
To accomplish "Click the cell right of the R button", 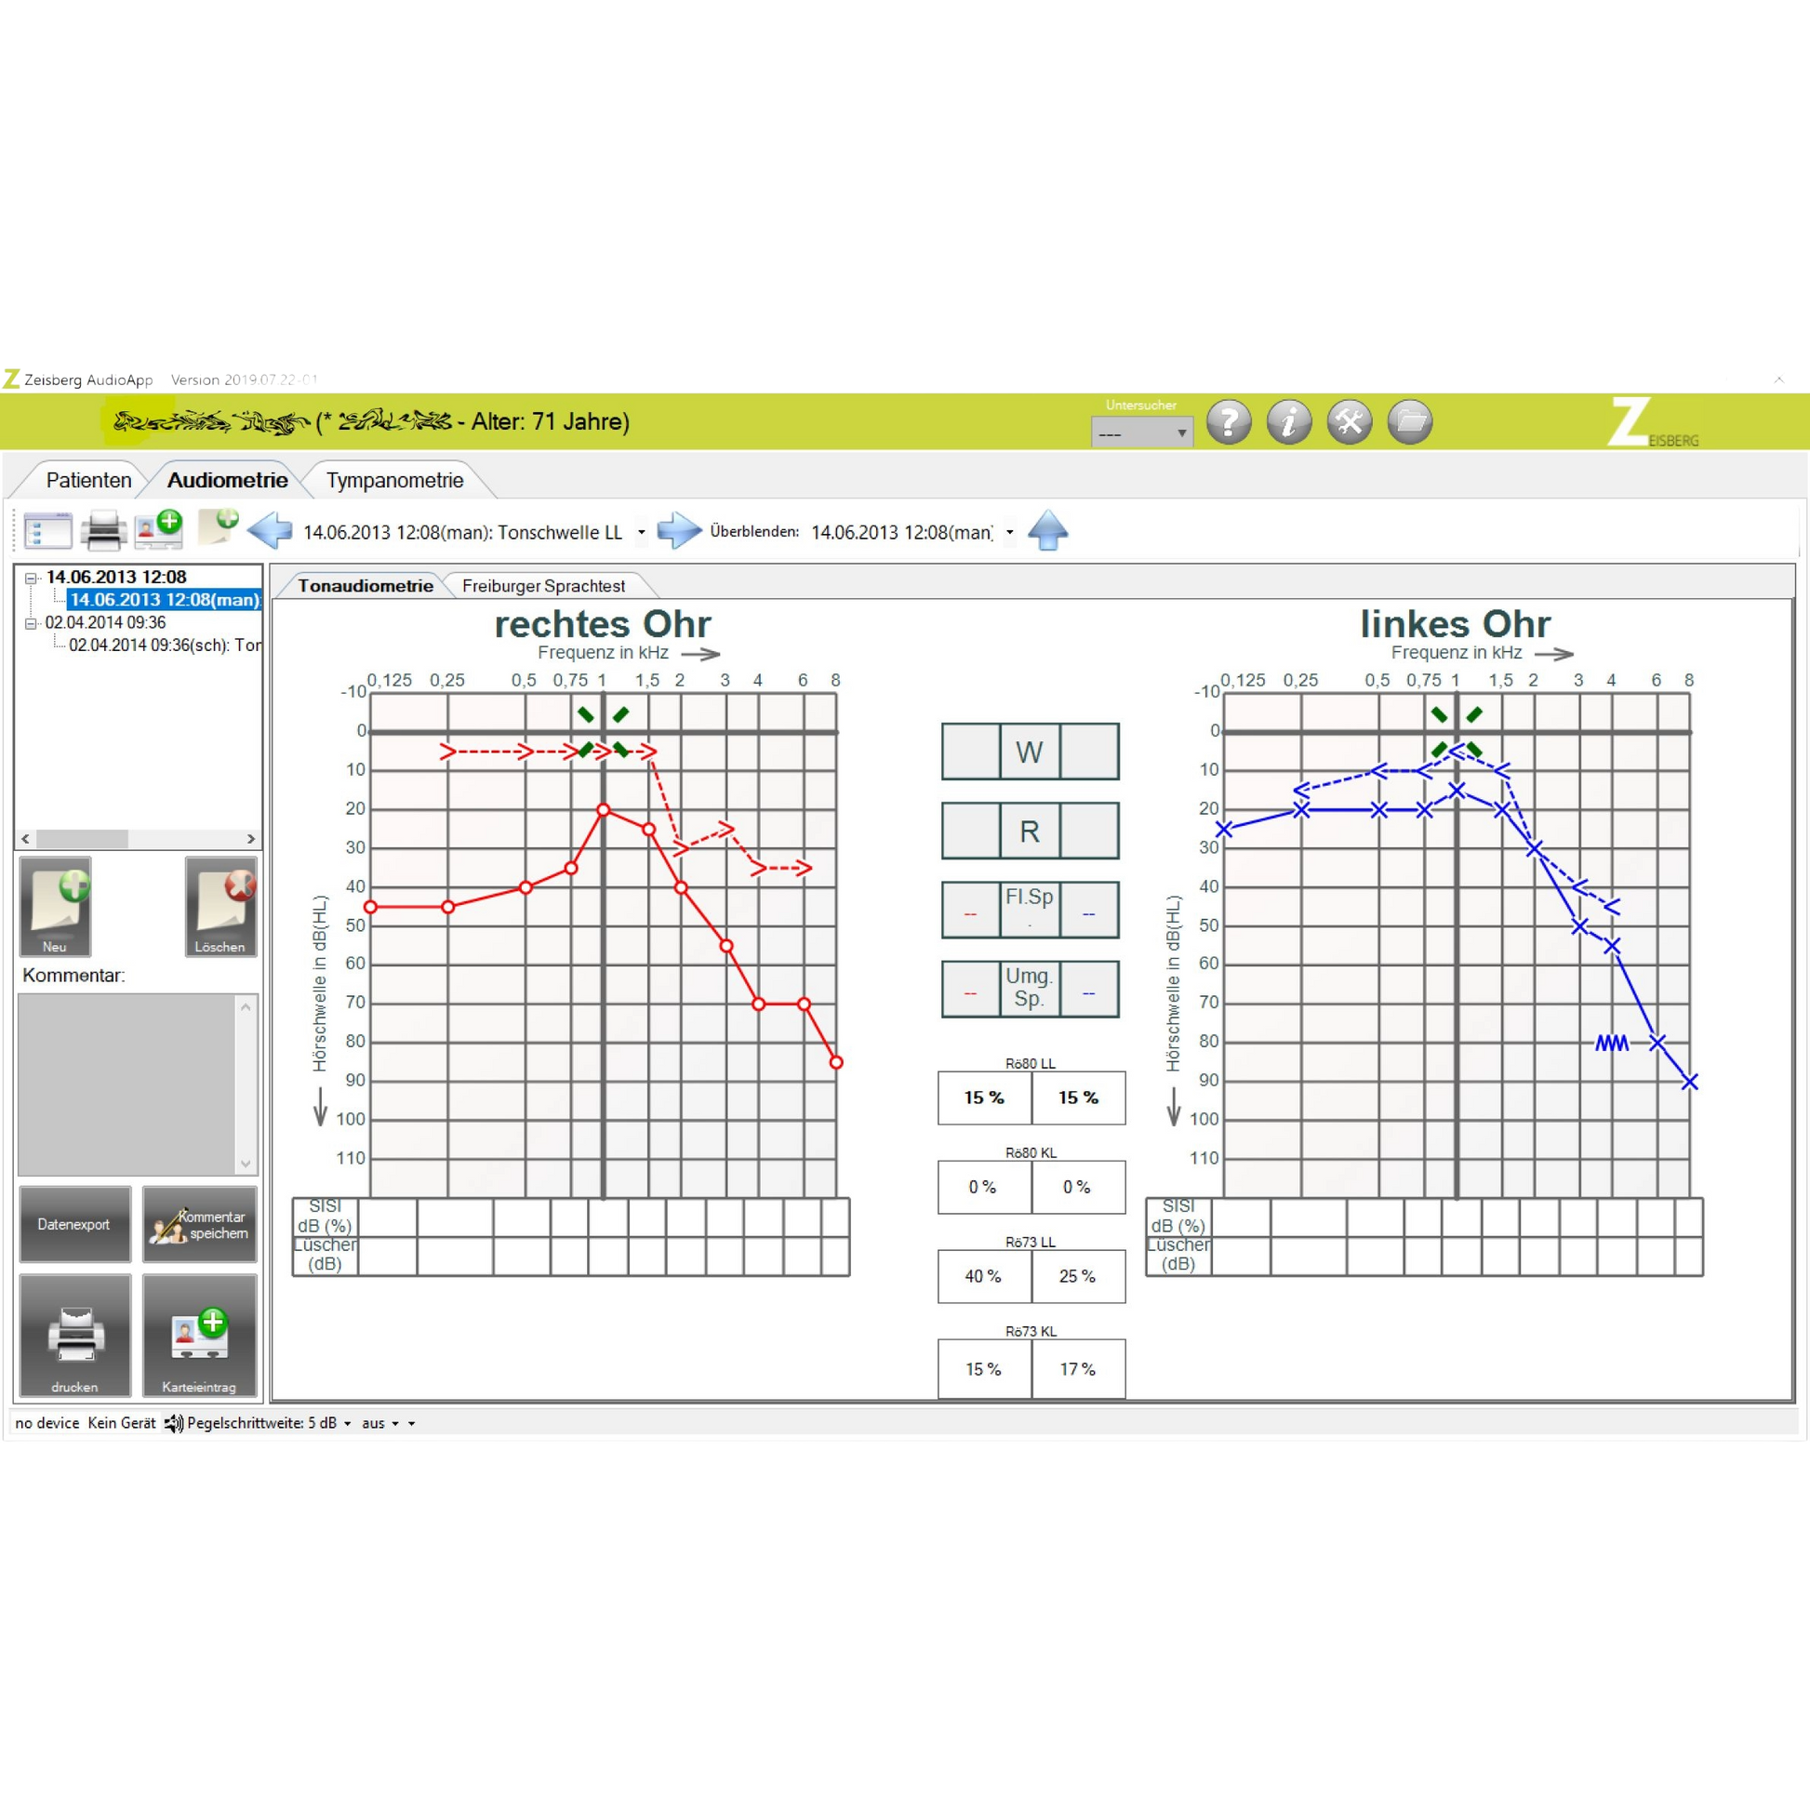I will (1089, 831).
